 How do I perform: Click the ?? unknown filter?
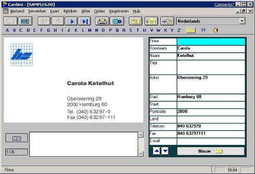pos(203,30)
